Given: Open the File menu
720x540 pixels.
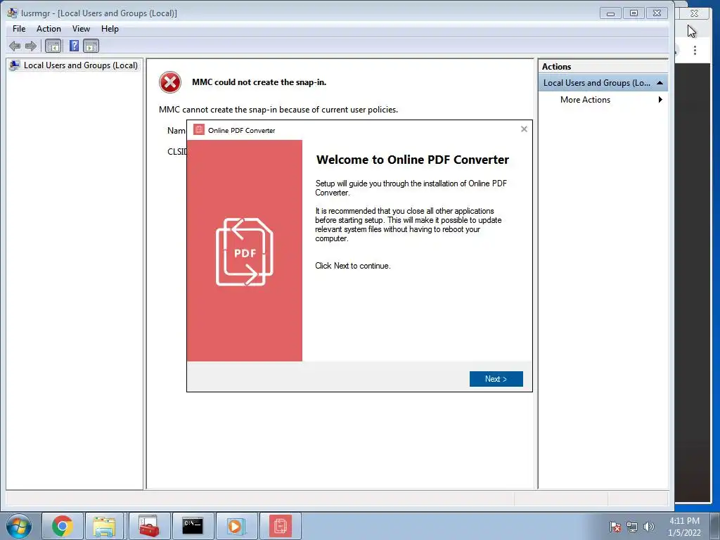Looking at the screenshot, I should point(19,28).
